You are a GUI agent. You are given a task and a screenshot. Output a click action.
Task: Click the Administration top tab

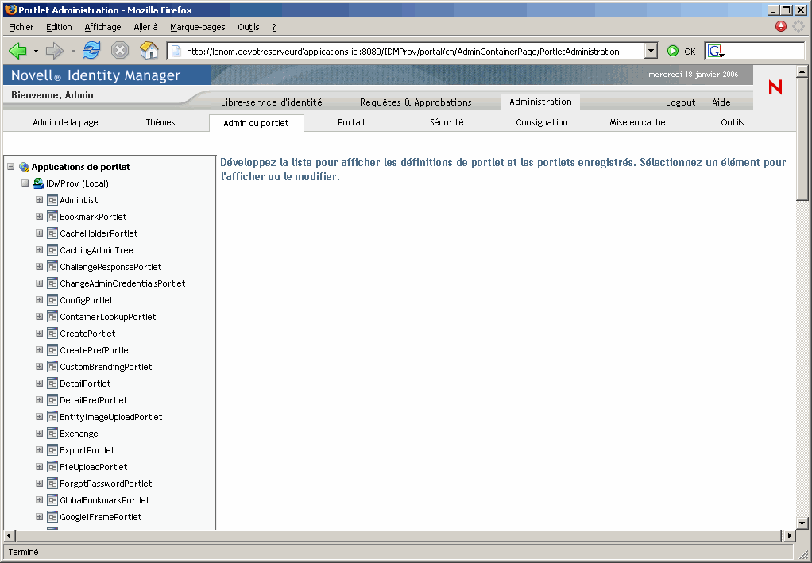pos(540,102)
